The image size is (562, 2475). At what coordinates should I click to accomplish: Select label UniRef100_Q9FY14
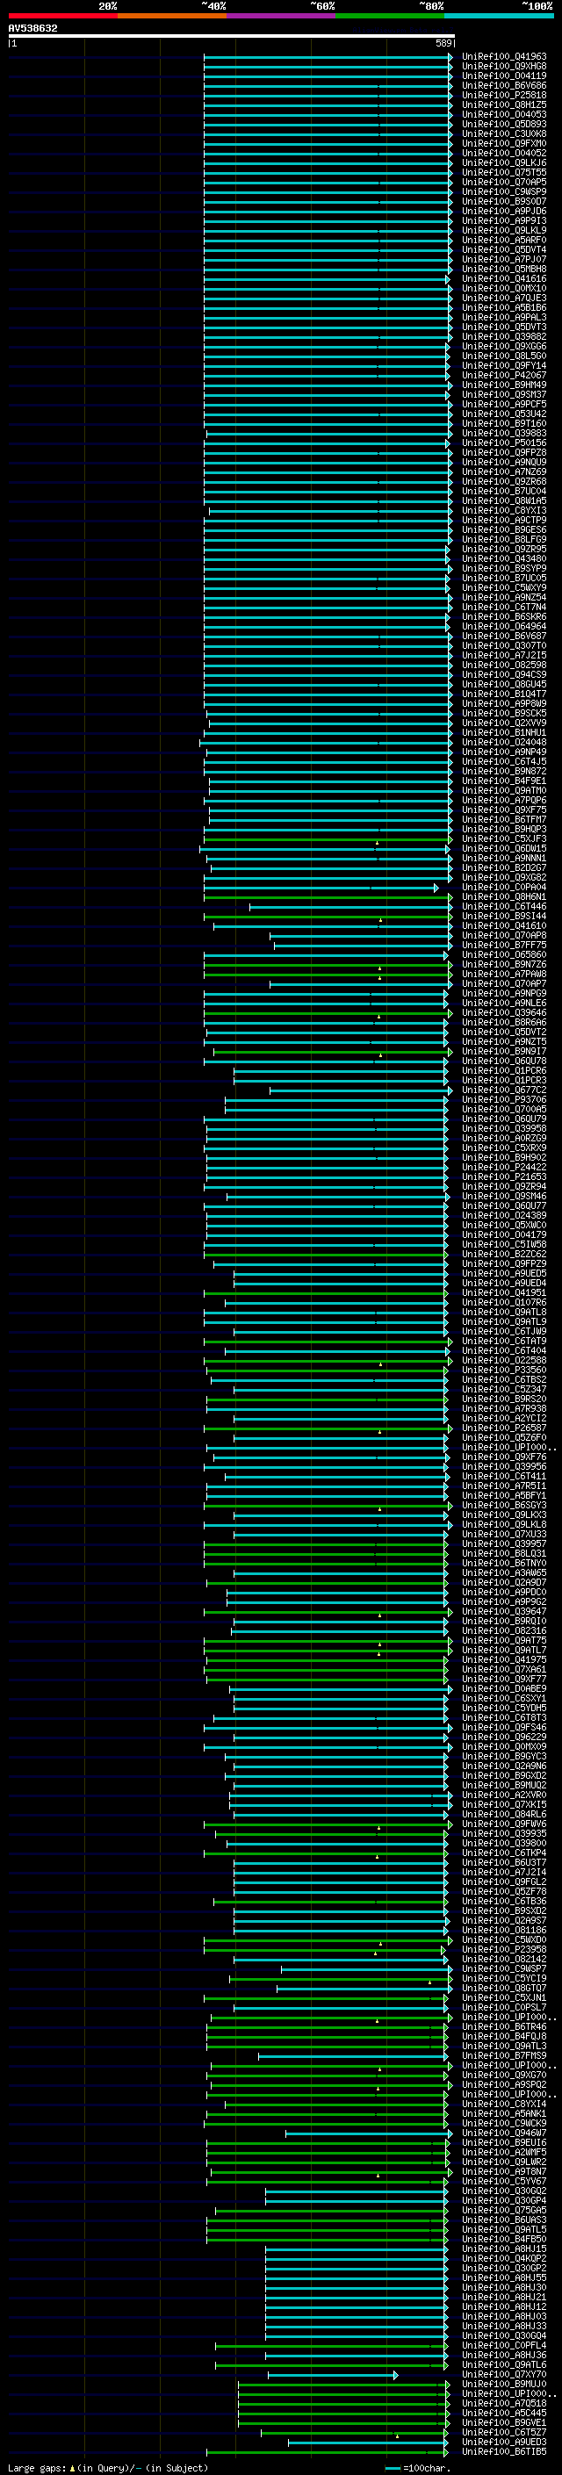tap(503, 365)
